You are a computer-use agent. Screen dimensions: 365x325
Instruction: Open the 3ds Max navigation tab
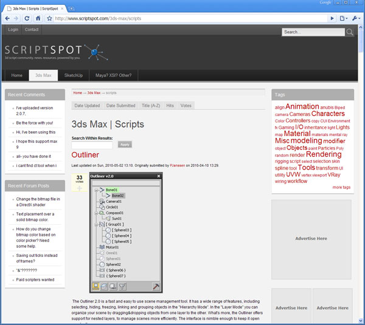(43, 75)
